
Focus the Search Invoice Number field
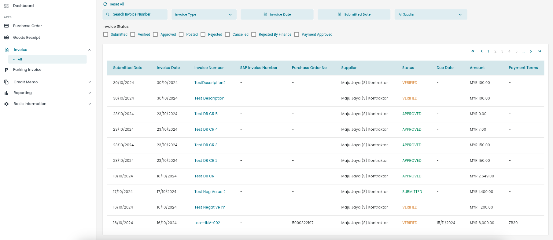pyautogui.click(x=135, y=14)
